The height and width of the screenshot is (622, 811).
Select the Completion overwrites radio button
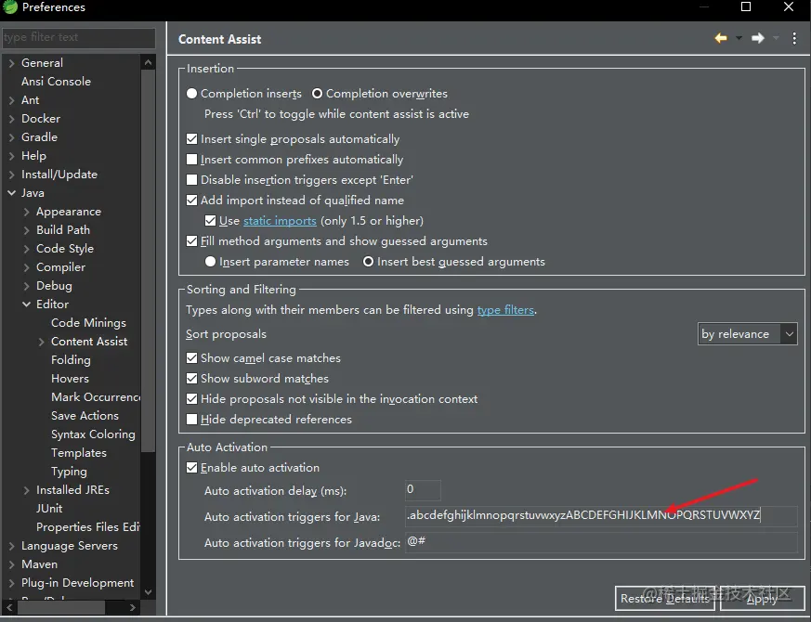[317, 94]
